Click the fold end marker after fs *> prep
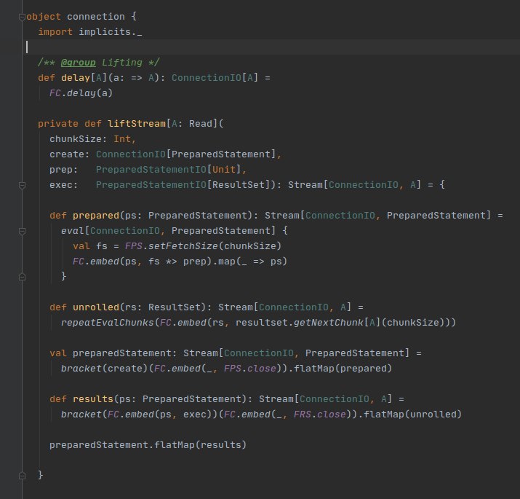520x499 pixels. coord(22,276)
